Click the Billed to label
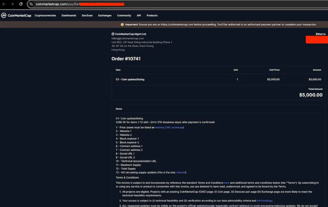Image resolution: width=328 pixels, height=207 pixels. [x=320, y=34]
